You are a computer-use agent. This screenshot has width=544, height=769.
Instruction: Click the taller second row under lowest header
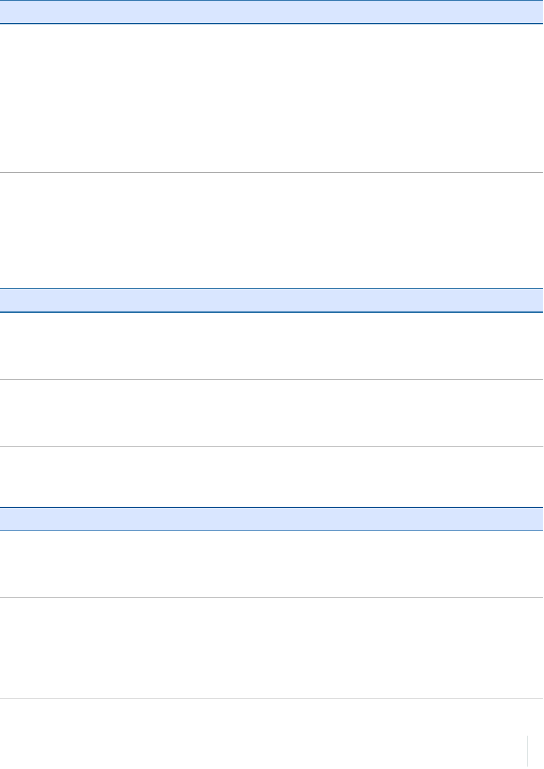click(x=272, y=648)
